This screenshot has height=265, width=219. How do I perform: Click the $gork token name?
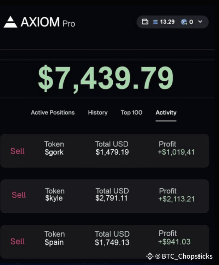click(x=54, y=152)
